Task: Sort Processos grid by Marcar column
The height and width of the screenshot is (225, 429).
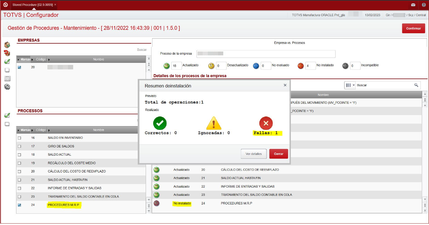Action: [x=23, y=130]
